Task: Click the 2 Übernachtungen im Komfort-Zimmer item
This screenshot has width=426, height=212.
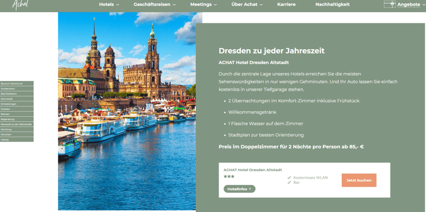Action: click(293, 101)
